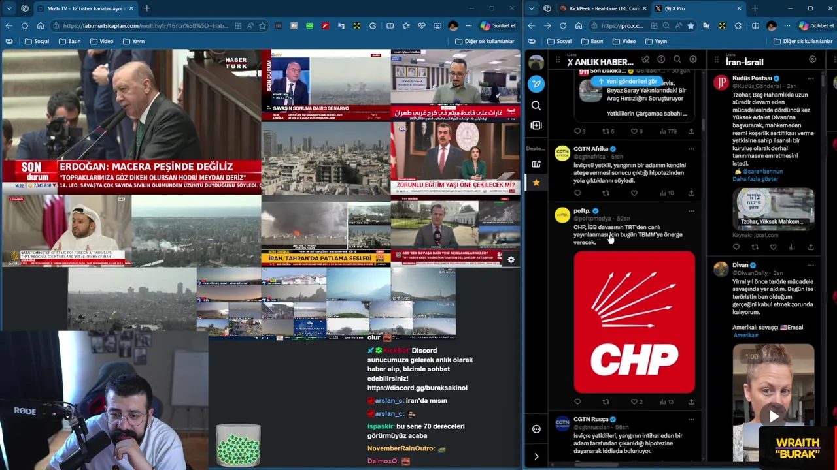Repost the CGTN Afrika post
This screenshot has height=470, width=837.
pos(606,193)
